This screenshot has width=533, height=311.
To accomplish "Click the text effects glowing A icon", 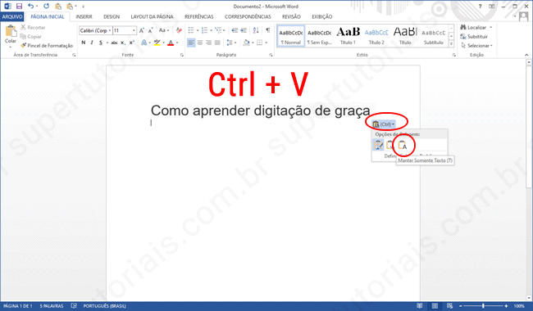I will click(143, 43).
